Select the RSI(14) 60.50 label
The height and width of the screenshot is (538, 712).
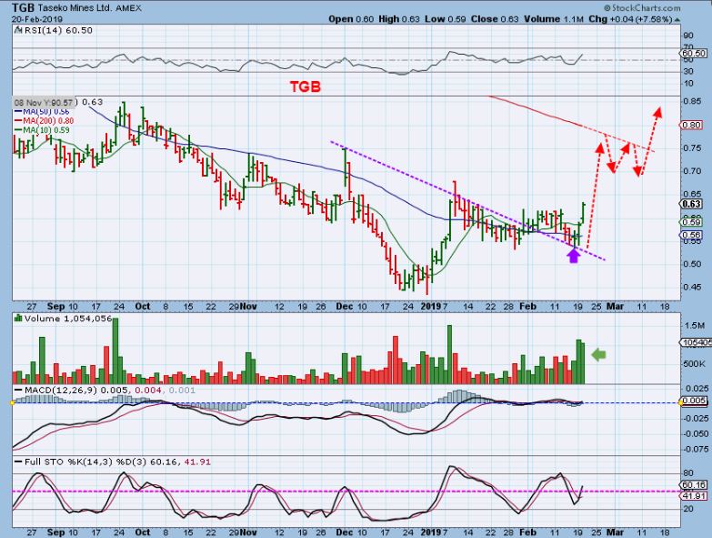(58, 30)
